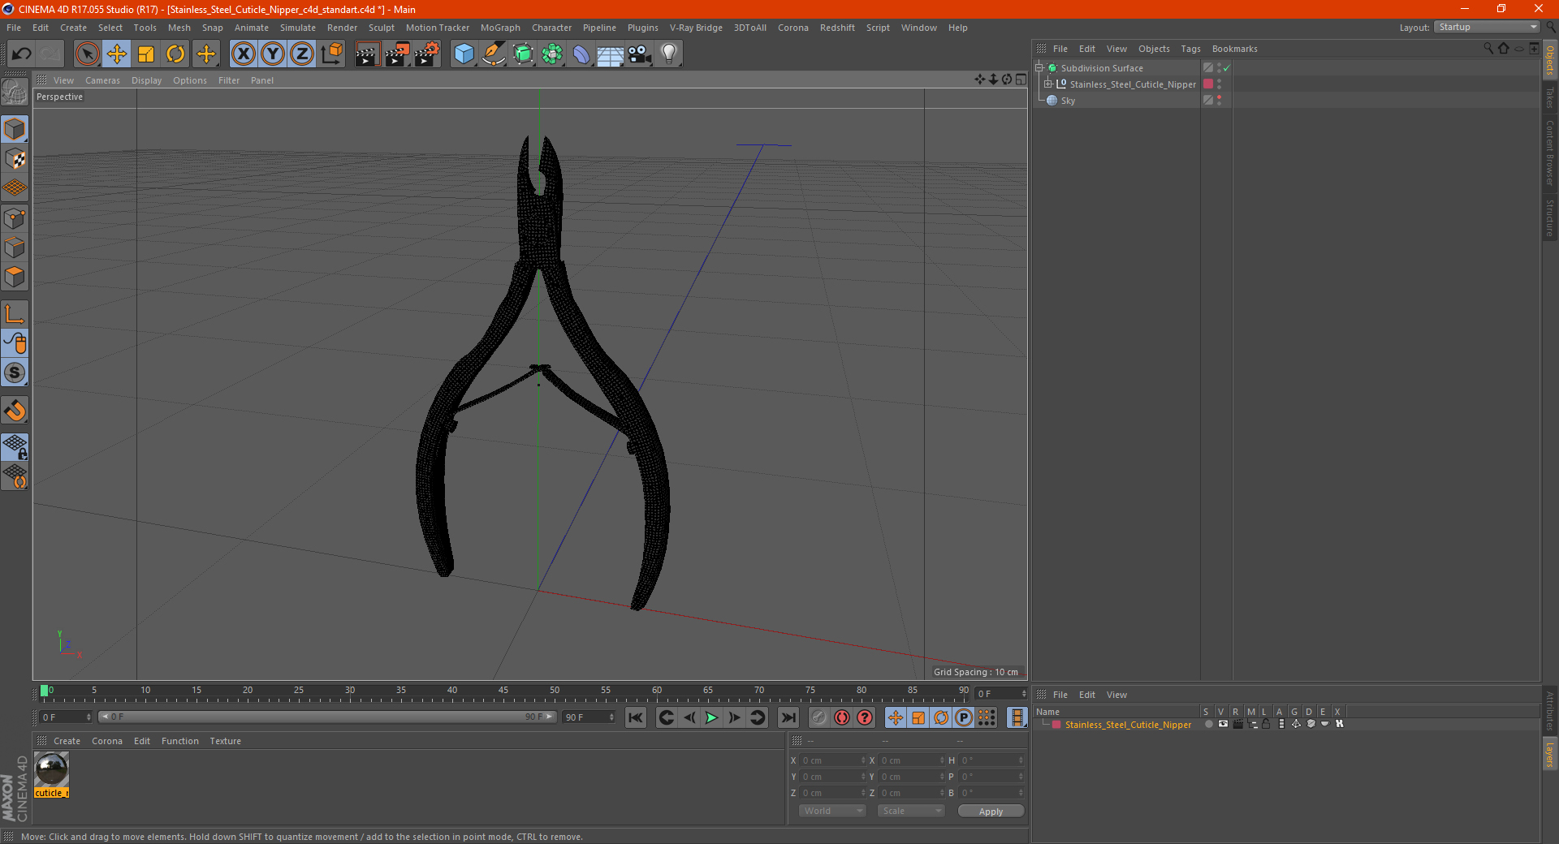Add a Light object with the bulb icon
The height and width of the screenshot is (844, 1559).
[x=669, y=54]
